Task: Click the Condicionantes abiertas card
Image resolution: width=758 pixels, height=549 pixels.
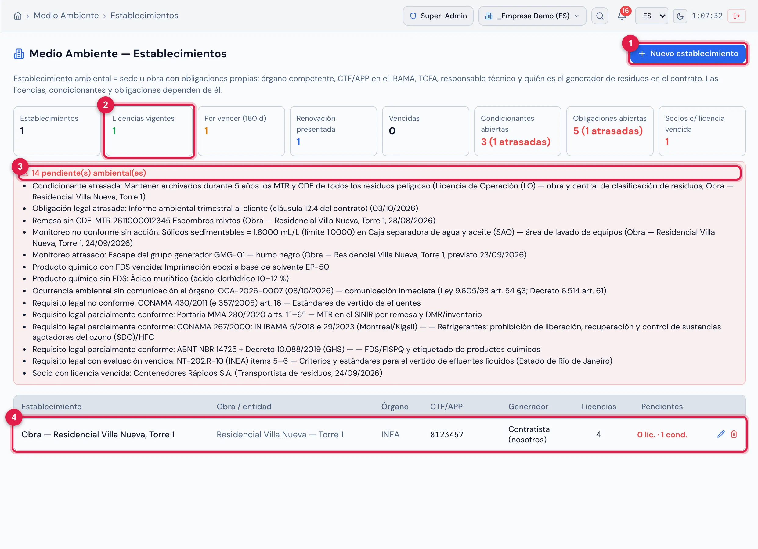Action: (518, 131)
